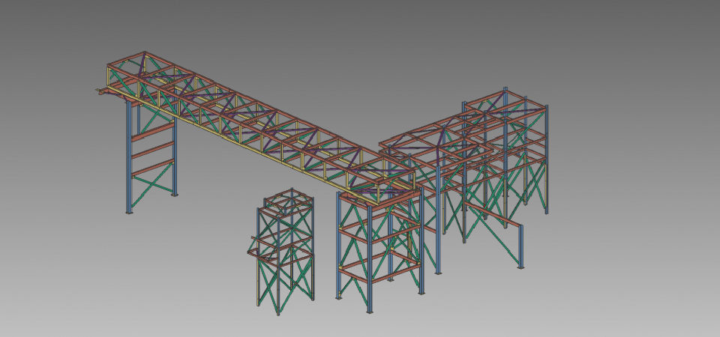Screen dimensions: 720x337
Task: Select the platform where the bridge meets the central tower
Action: [x=379, y=192]
